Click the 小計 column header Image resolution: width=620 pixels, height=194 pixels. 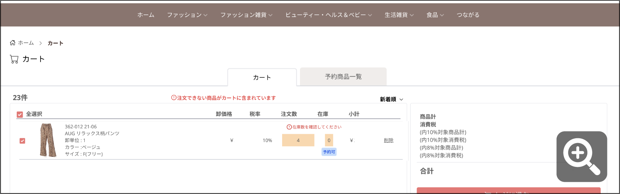pyautogui.click(x=354, y=114)
